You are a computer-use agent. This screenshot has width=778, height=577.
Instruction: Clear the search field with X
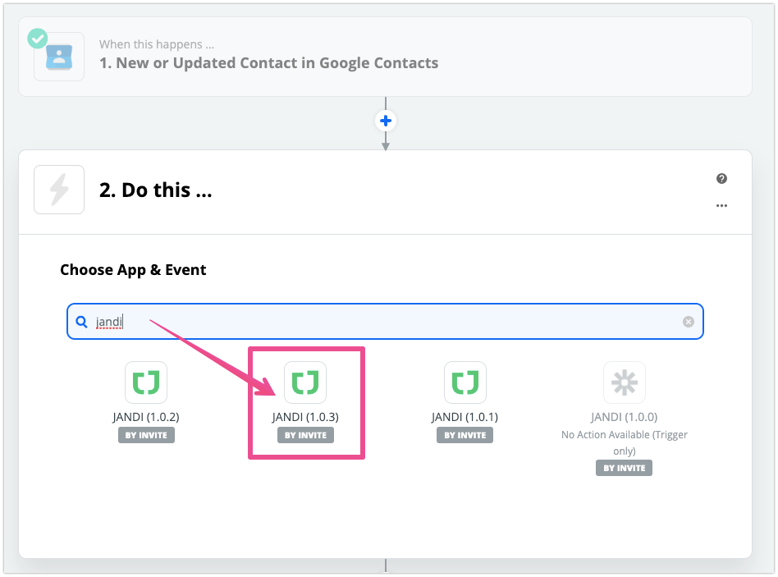click(689, 322)
